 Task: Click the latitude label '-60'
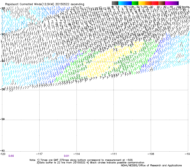[x=2, y=151]
